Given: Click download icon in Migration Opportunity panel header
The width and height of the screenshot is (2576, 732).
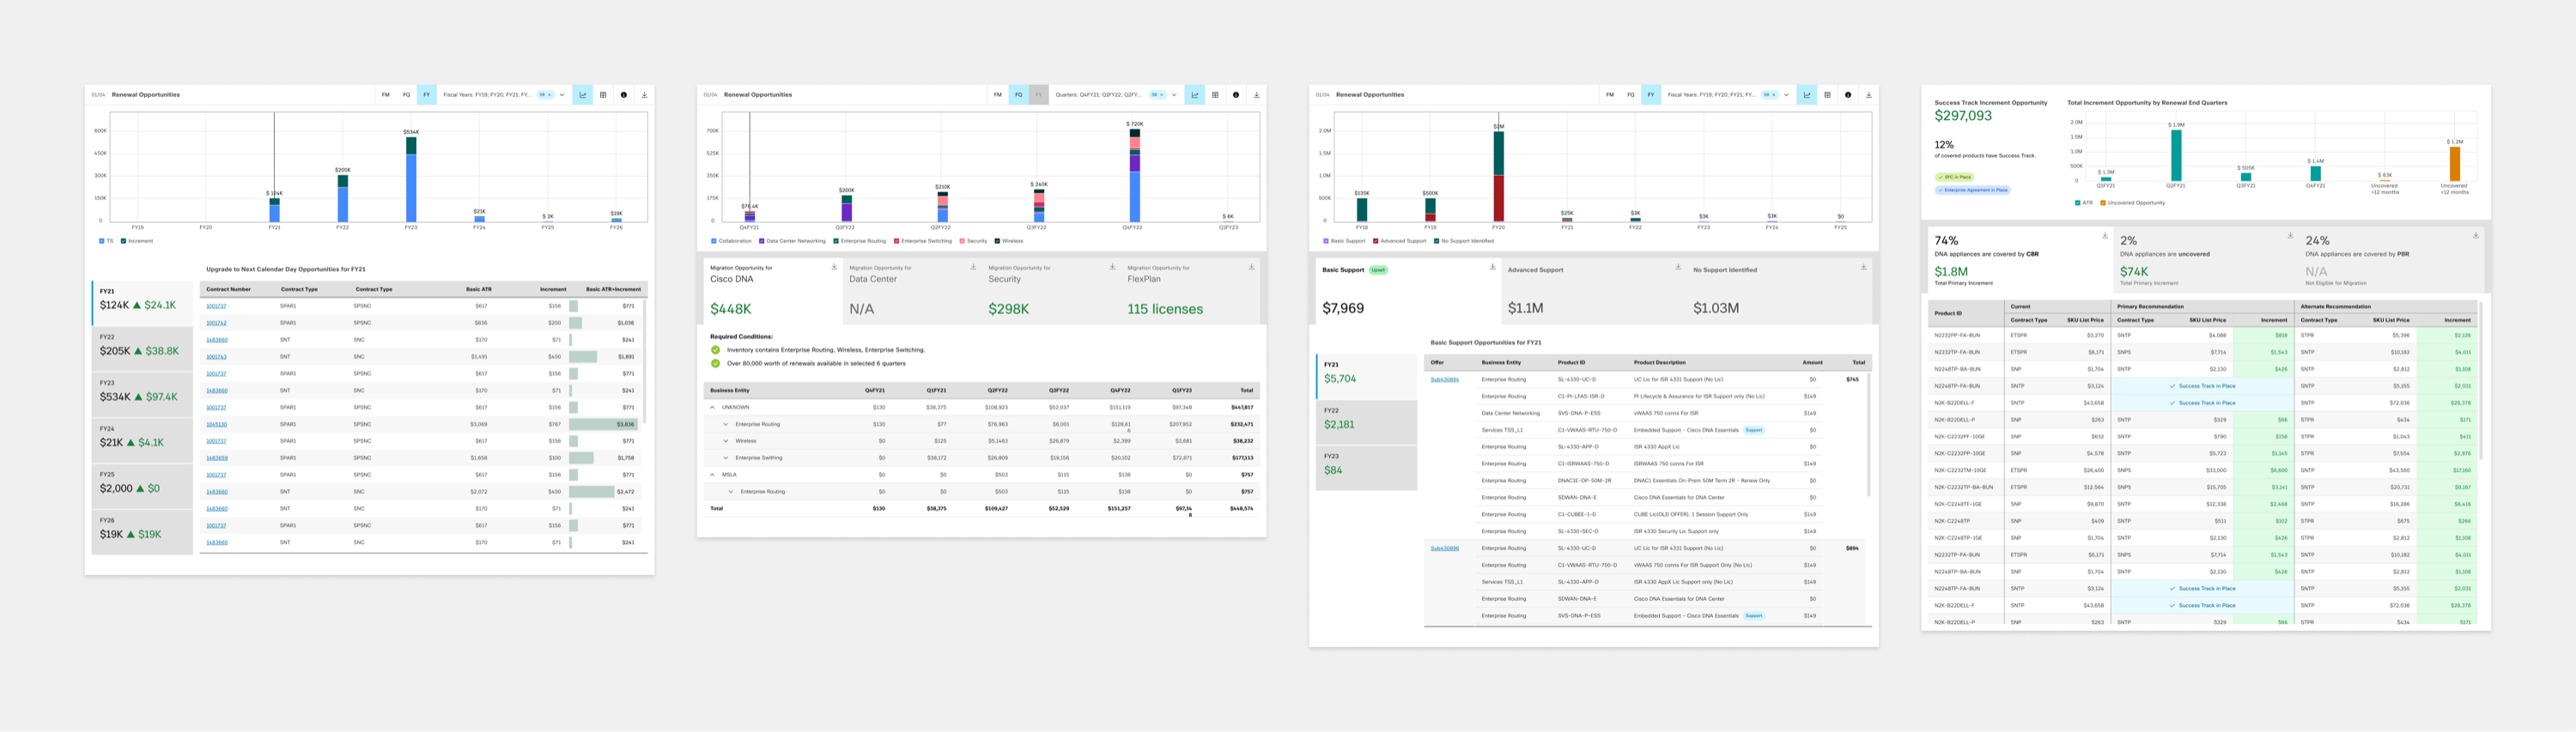Looking at the screenshot, I should click(x=1256, y=95).
